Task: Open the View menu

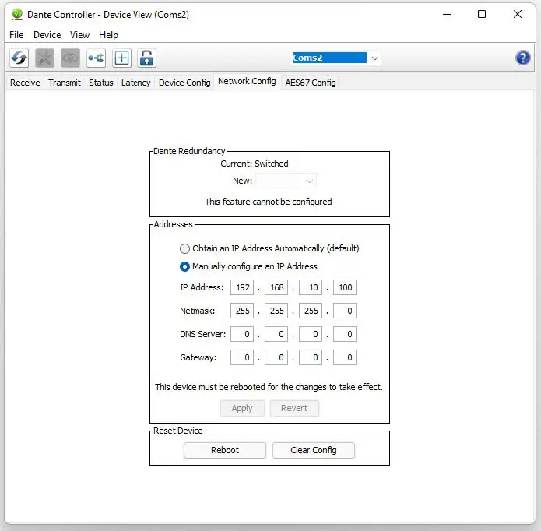Action: point(79,35)
